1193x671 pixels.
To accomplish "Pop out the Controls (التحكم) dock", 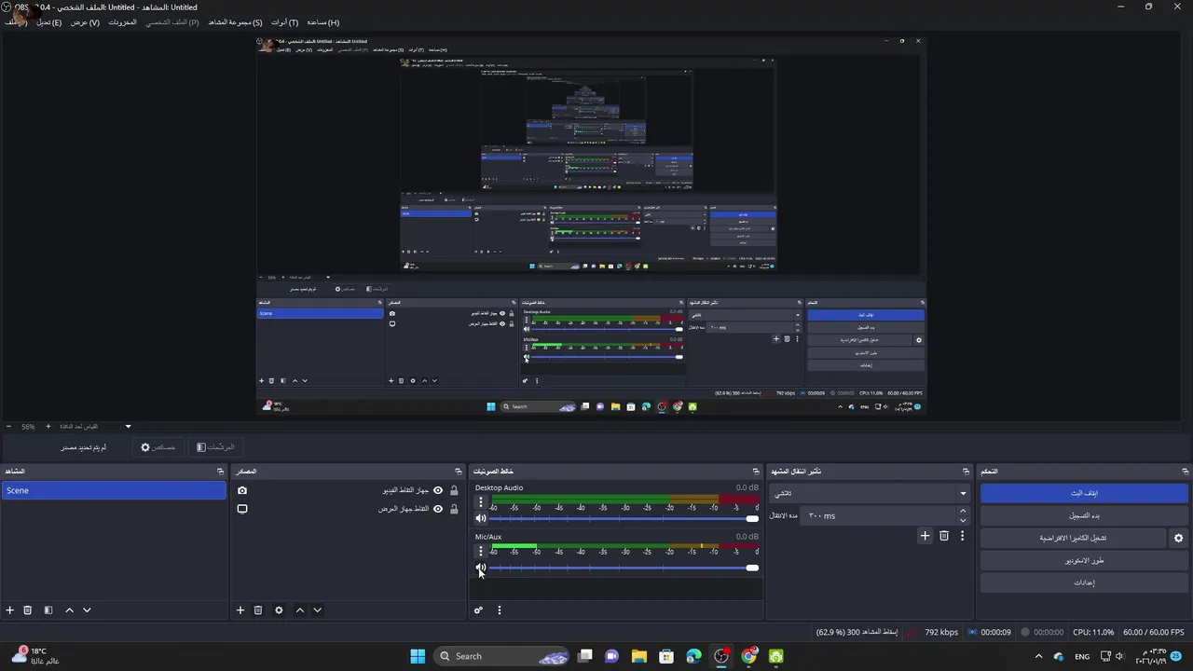I will coord(1185,472).
